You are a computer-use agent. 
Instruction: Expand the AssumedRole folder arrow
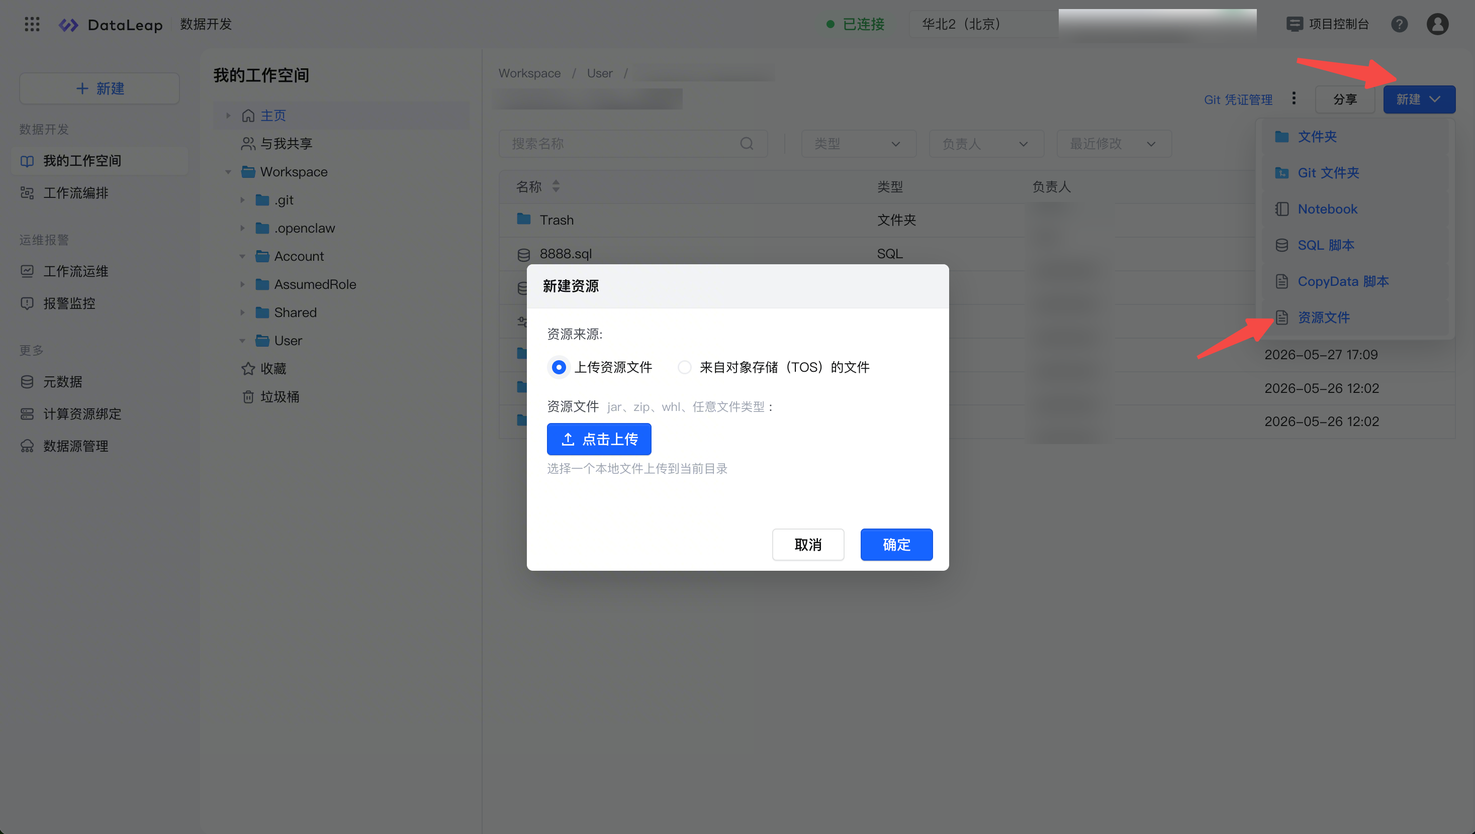[x=242, y=284]
